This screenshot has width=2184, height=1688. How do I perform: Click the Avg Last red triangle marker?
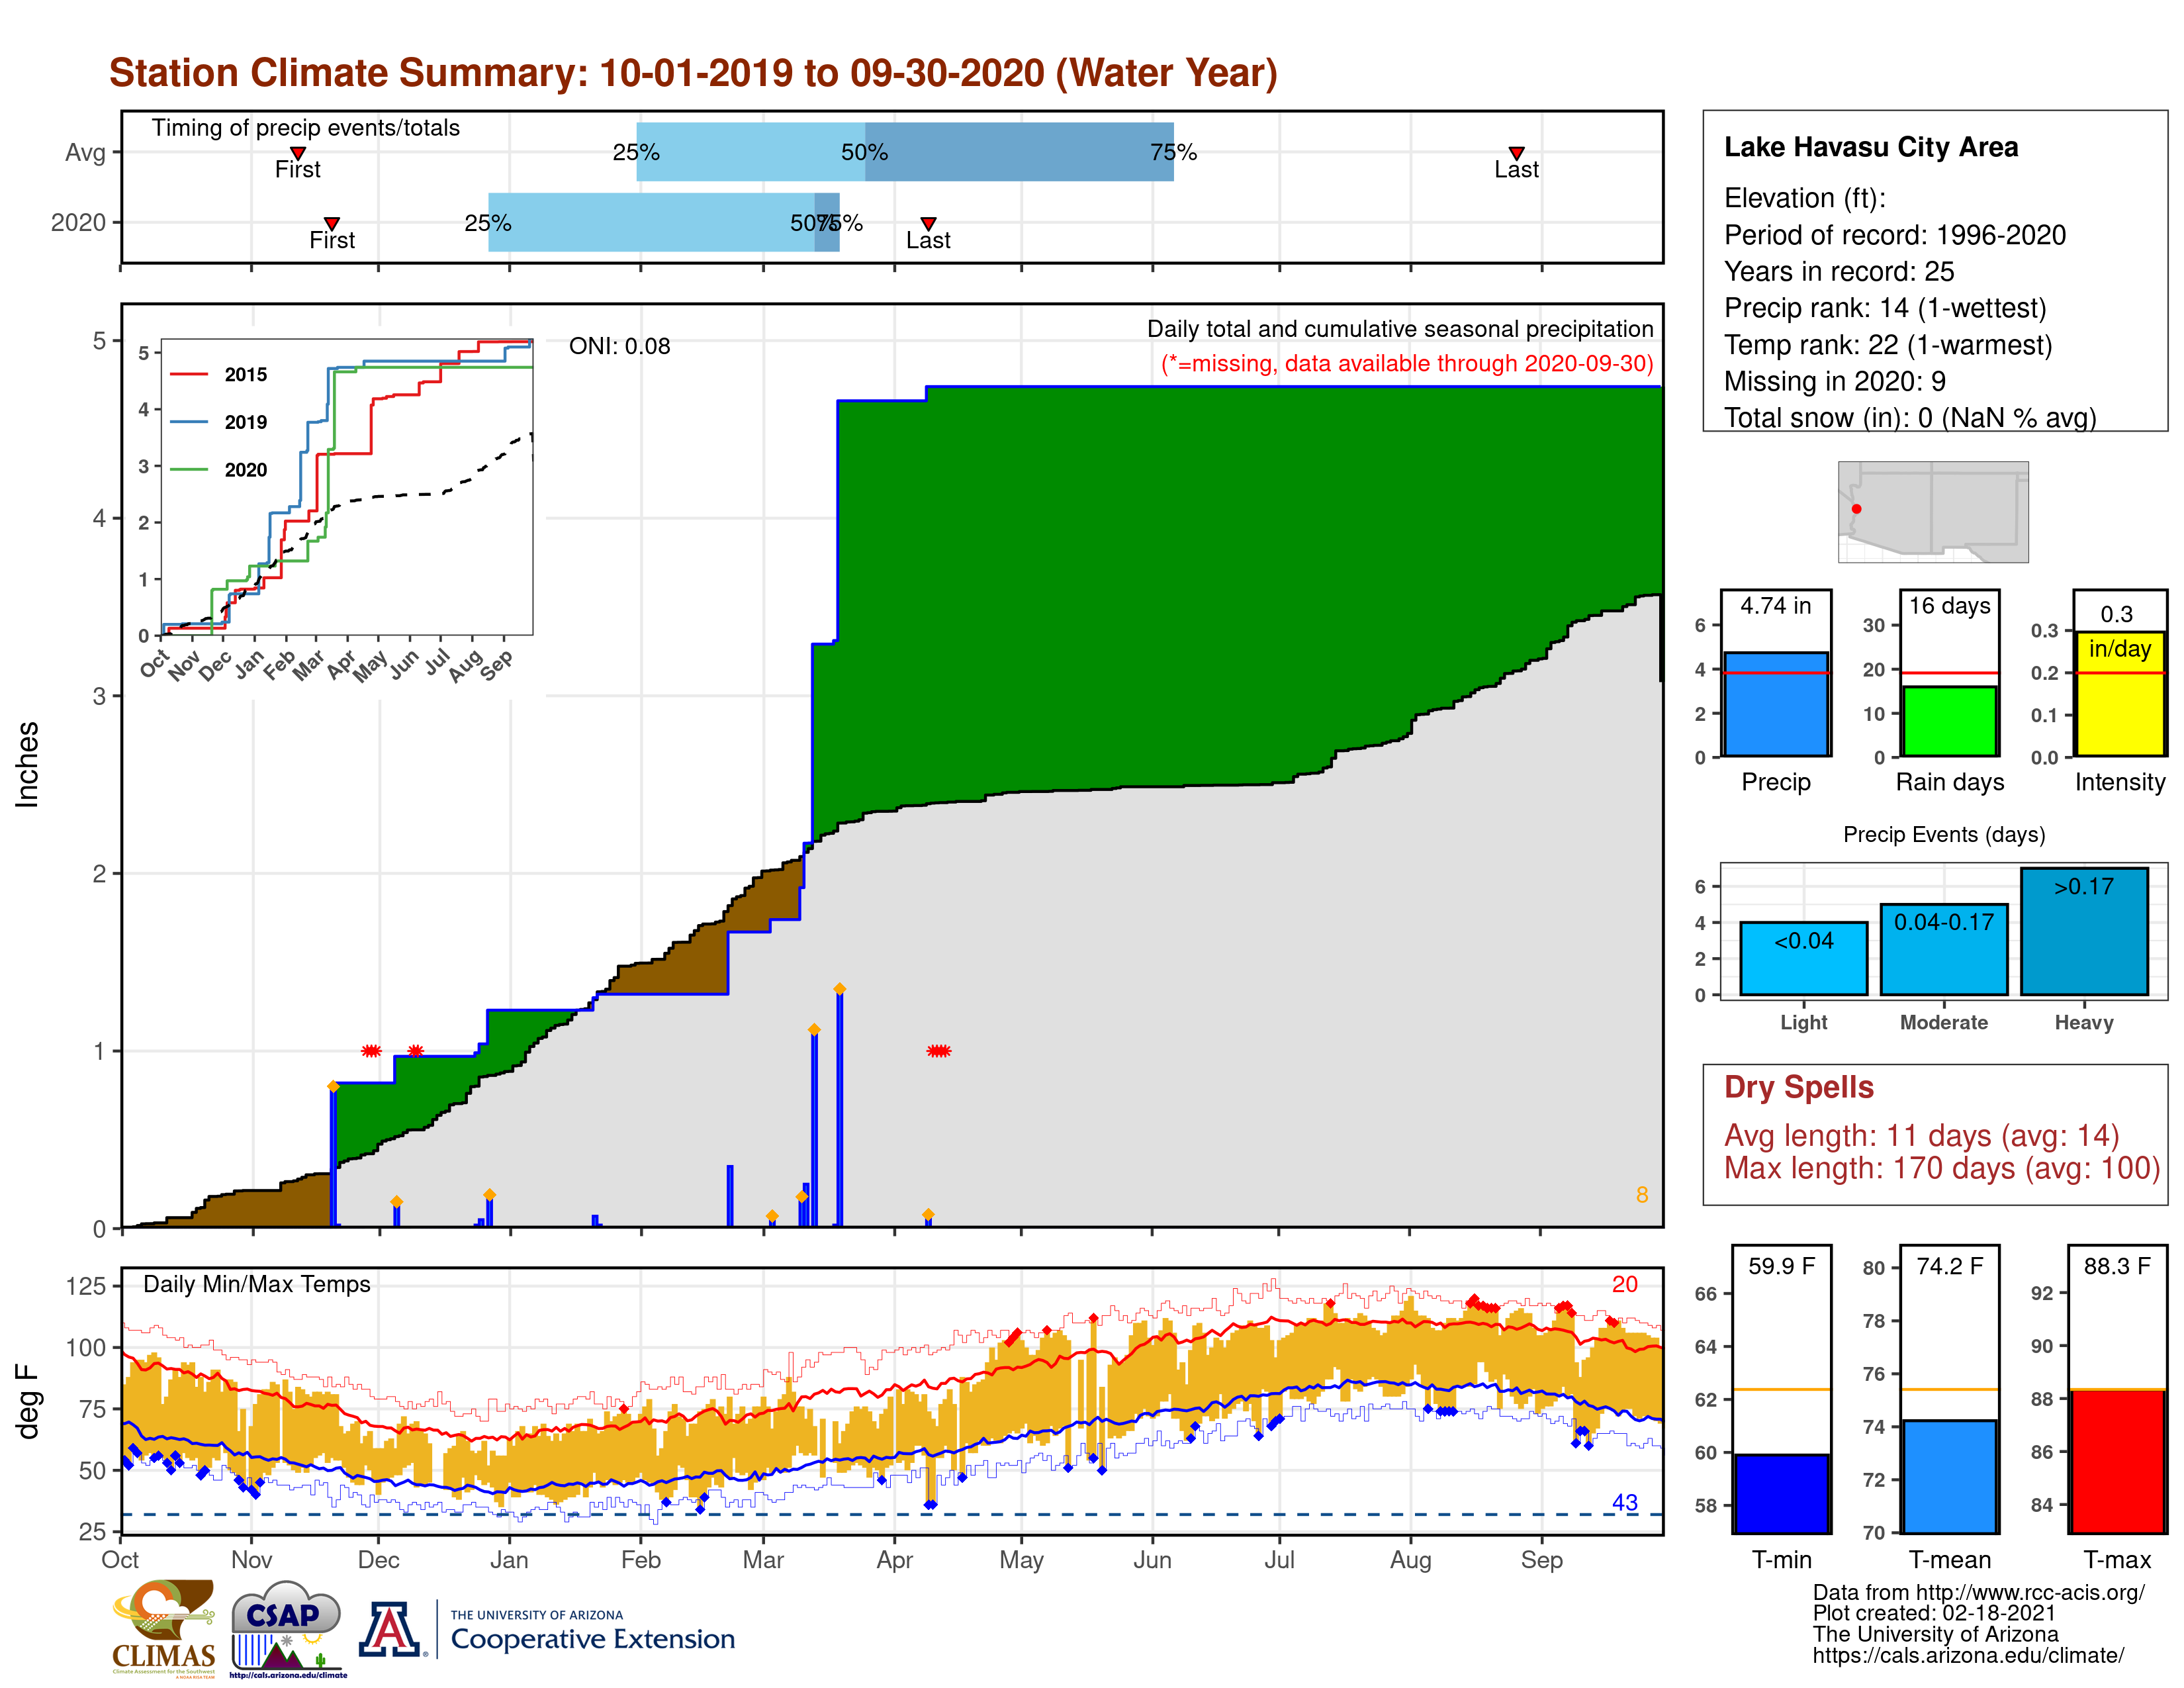click(1516, 153)
